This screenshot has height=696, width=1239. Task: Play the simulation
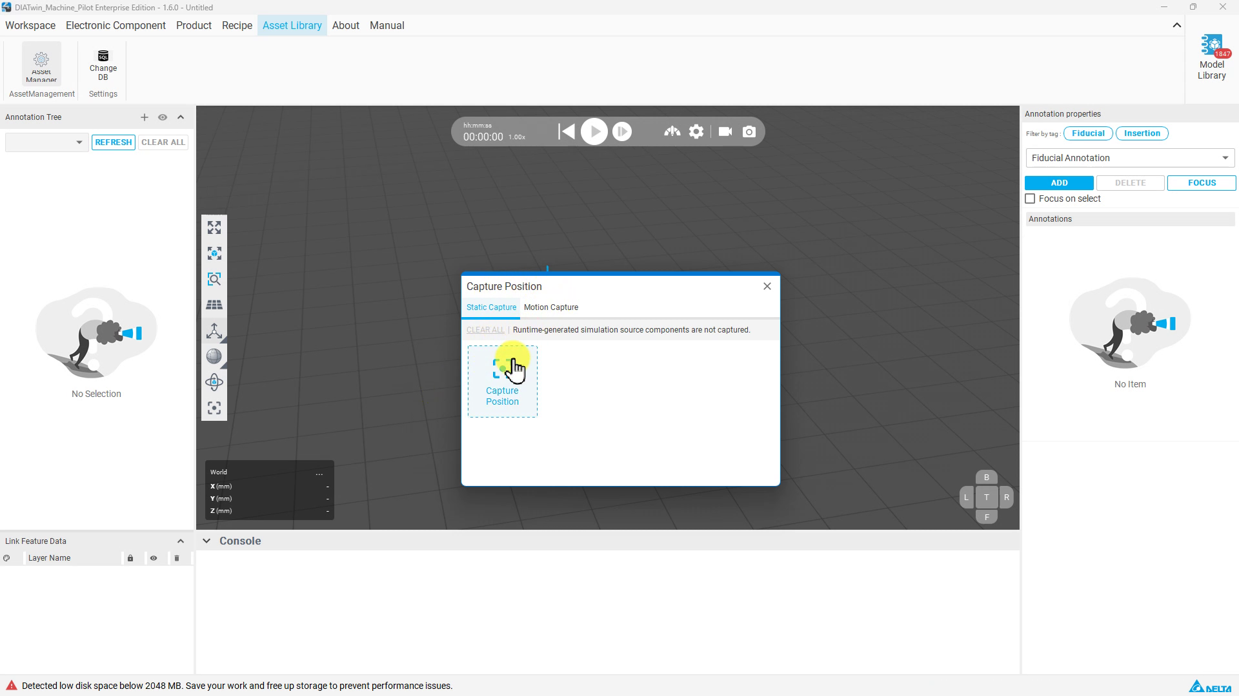[594, 132]
